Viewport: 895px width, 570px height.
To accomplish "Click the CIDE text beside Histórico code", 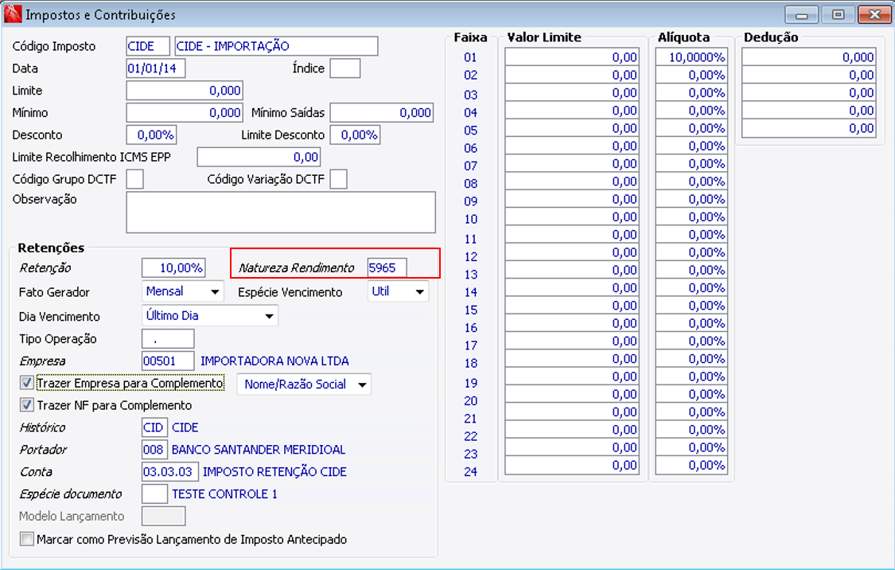I will (x=185, y=427).
